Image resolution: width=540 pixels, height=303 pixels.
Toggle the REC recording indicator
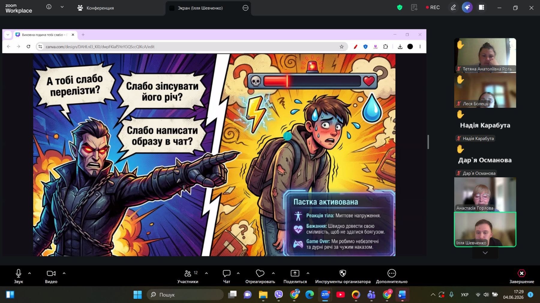pyautogui.click(x=433, y=7)
